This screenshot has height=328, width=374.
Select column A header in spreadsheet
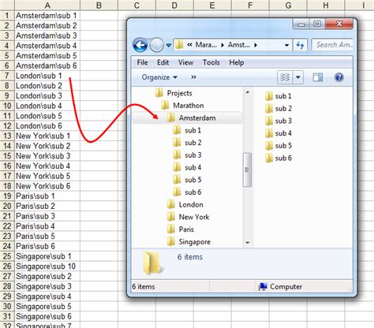(x=47, y=5)
